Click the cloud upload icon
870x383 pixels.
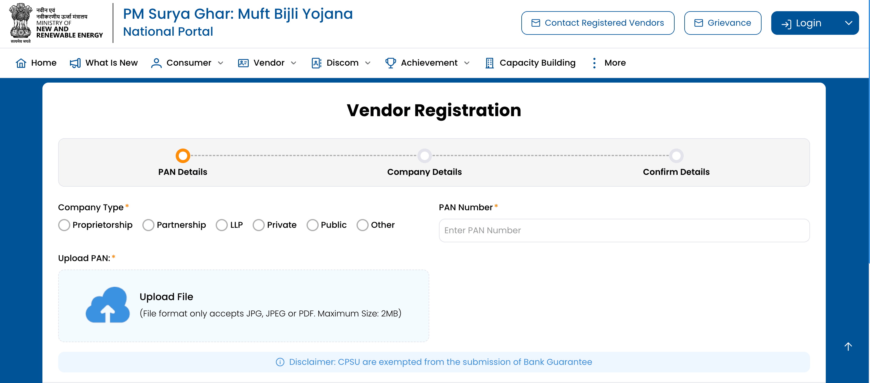[x=108, y=306]
